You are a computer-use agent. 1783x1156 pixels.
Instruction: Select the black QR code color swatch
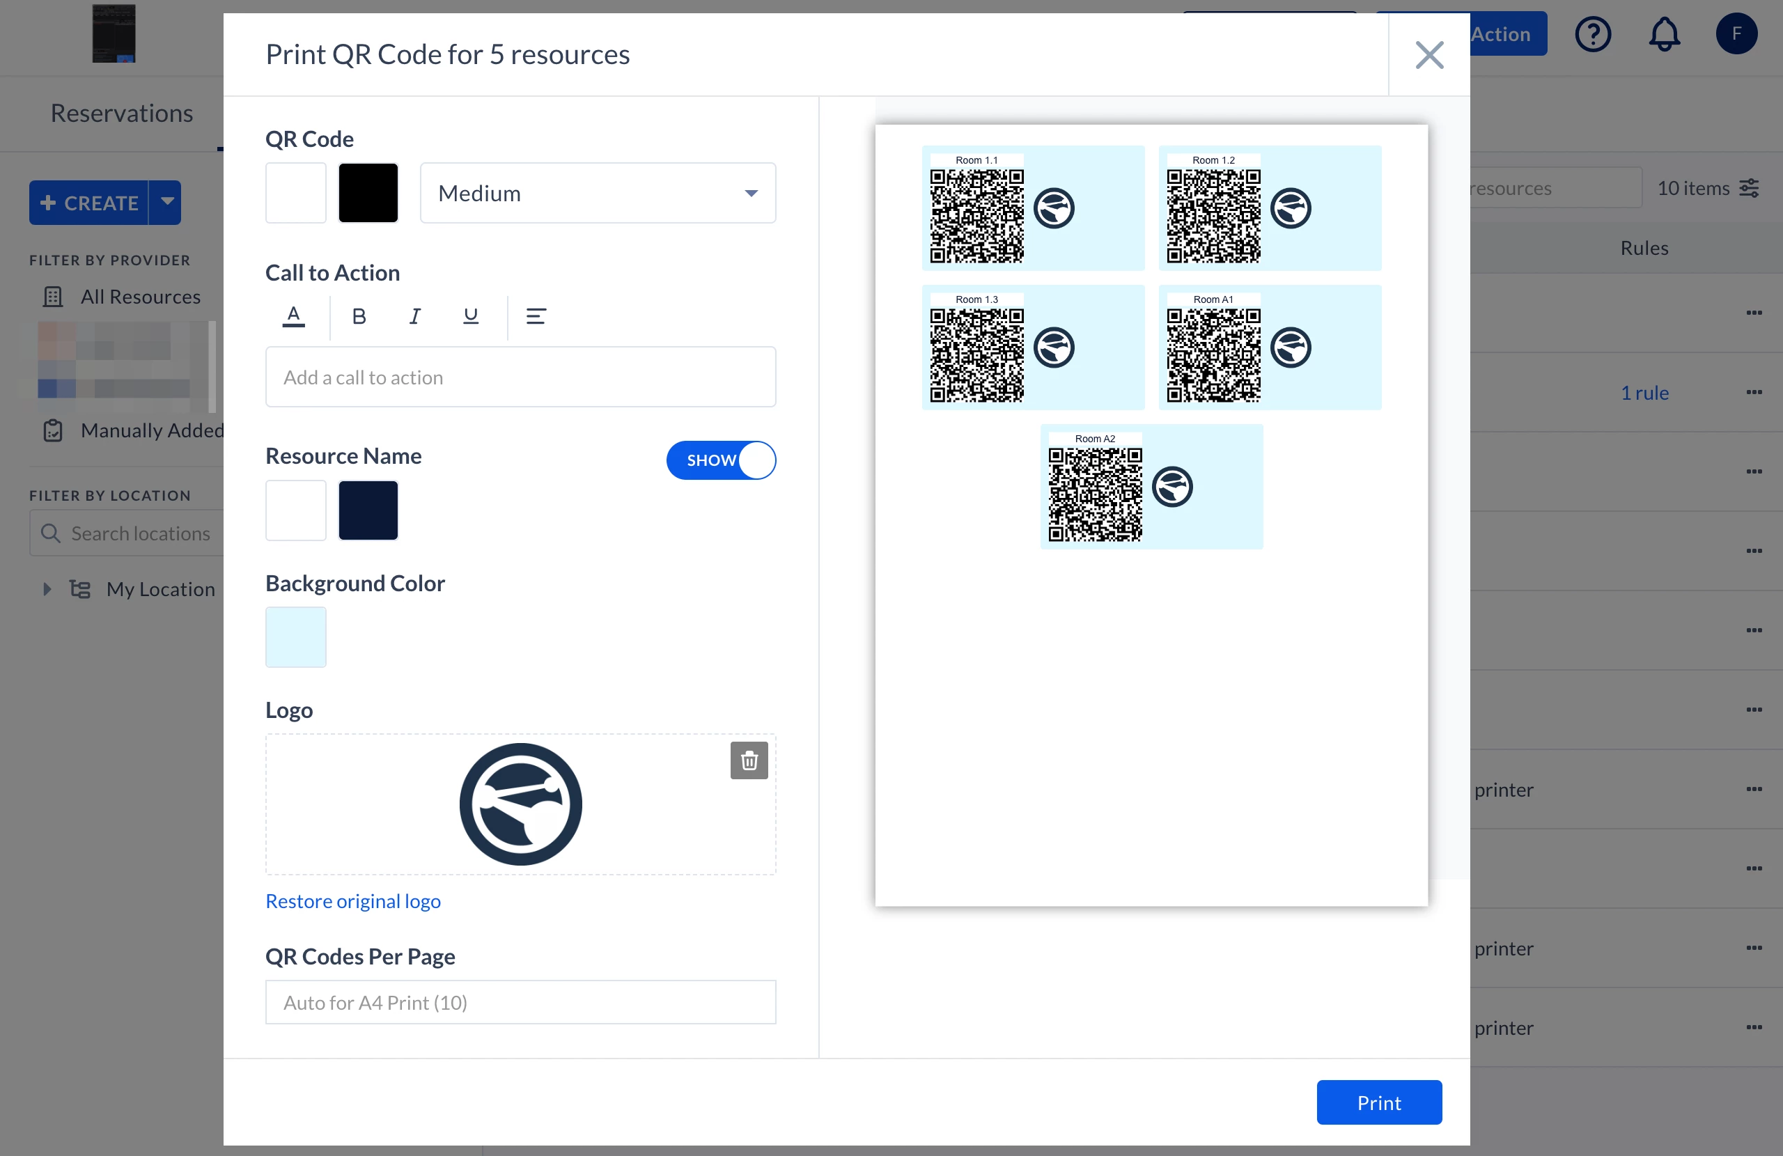[368, 194]
